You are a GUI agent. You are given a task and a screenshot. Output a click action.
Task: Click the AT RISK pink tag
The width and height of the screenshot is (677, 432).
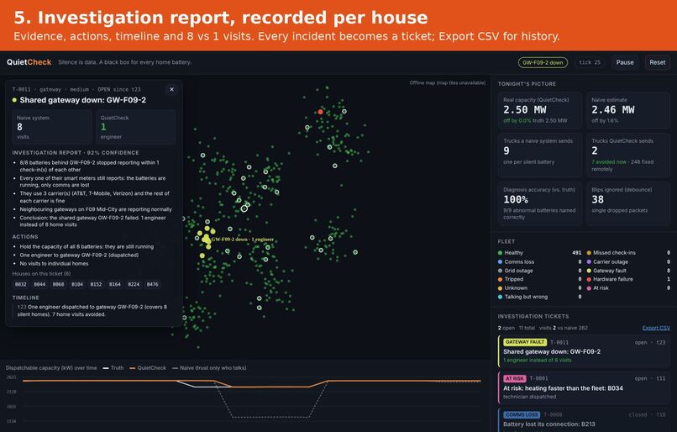point(514,378)
